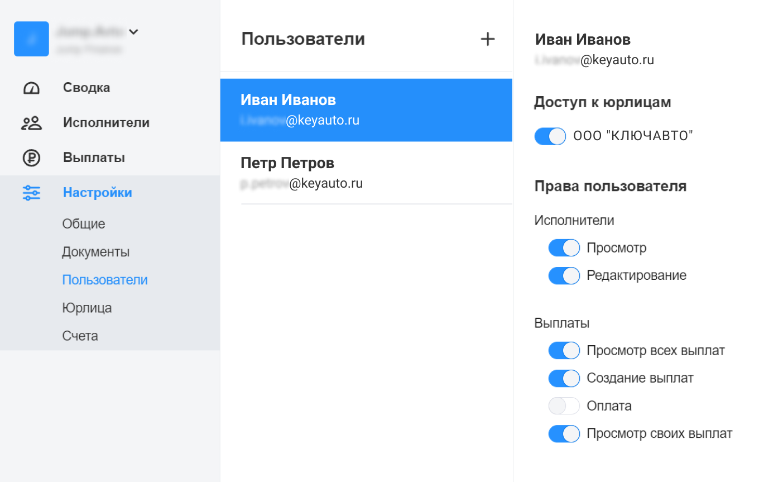
Task: Click the blue company logo square
Action: click(x=31, y=39)
